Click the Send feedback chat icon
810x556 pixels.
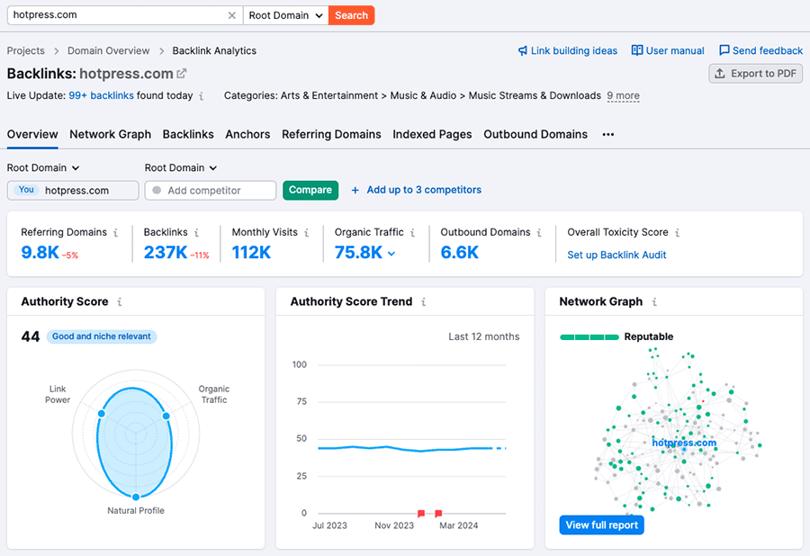(x=724, y=50)
